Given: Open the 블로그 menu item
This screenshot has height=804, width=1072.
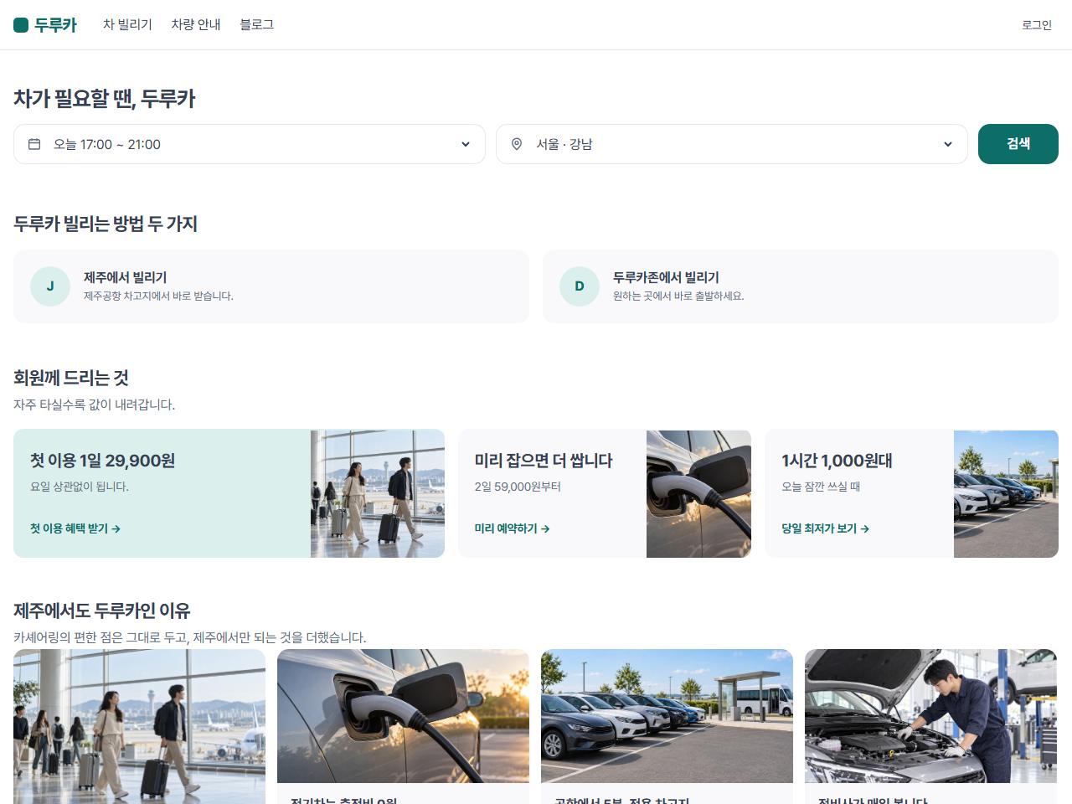Looking at the screenshot, I should click(x=256, y=25).
